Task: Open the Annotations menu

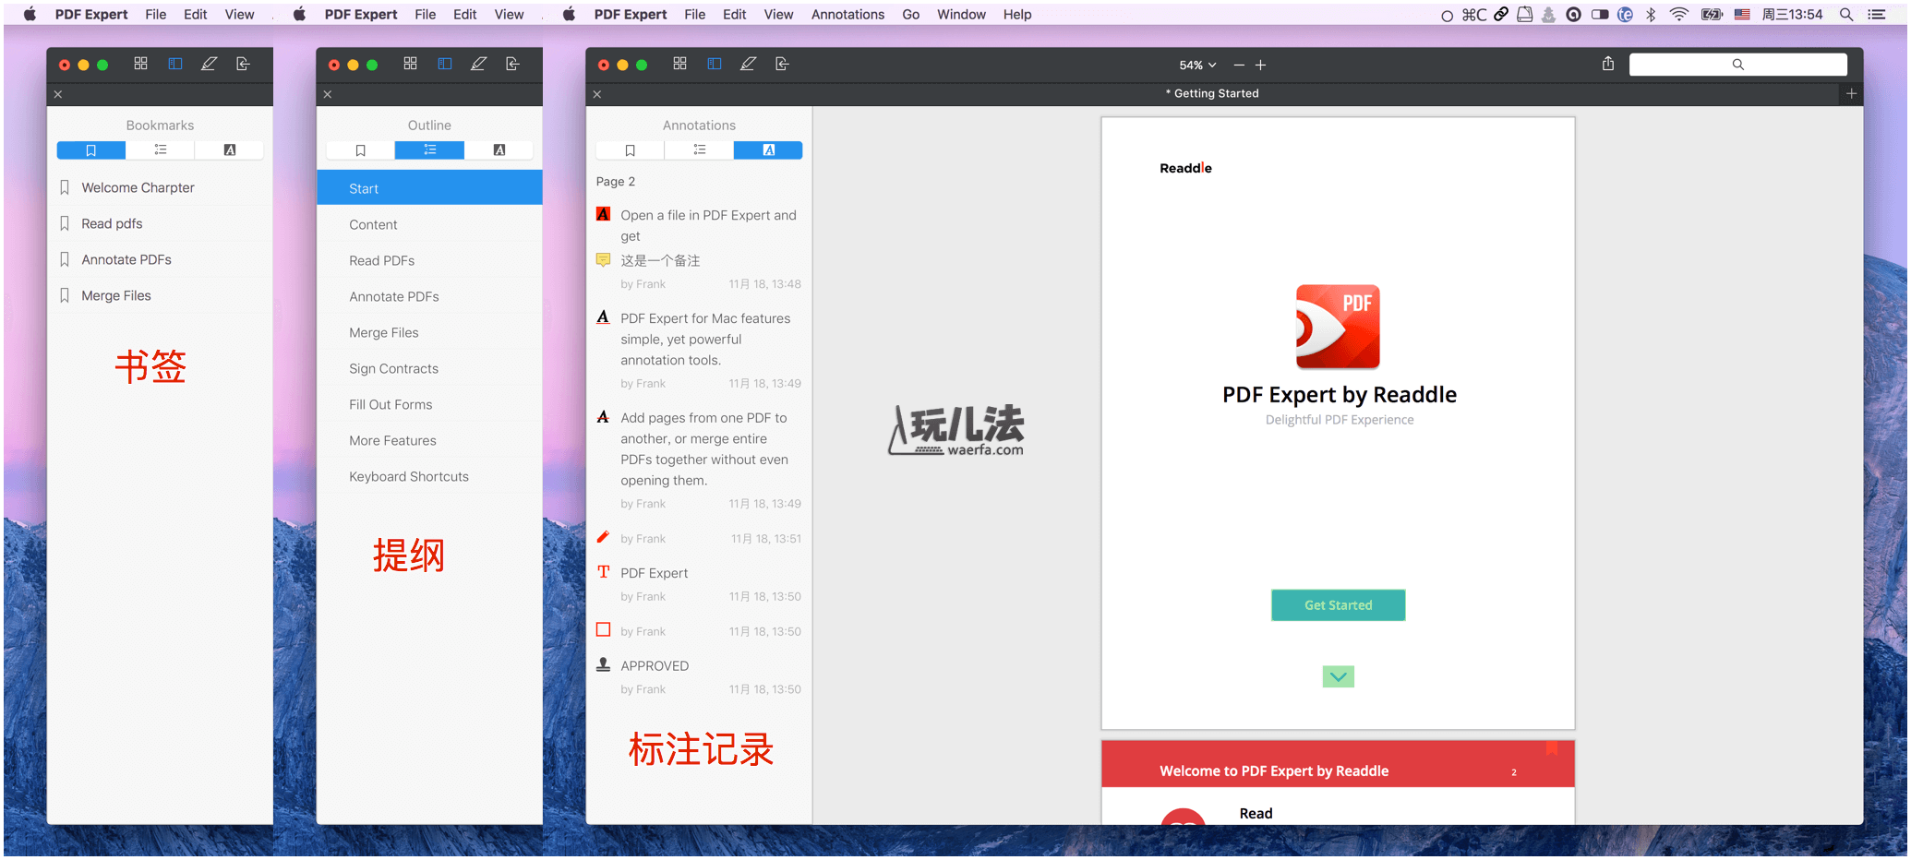Action: [847, 14]
